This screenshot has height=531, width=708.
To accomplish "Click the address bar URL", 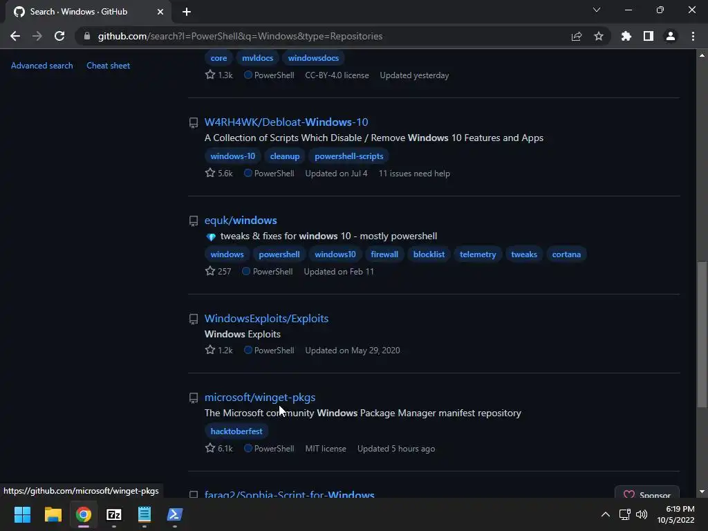I will click(240, 36).
